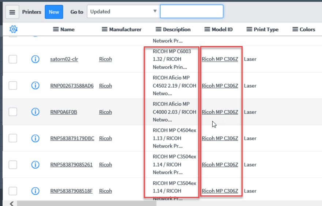Open Ricoh manufacturer link for RNP583879179DBC
The height and width of the screenshot is (206, 322).
pyautogui.click(x=105, y=138)
